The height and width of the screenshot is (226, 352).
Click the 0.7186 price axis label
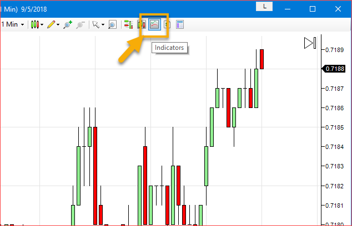pyautogui.click(x=334, y=108)
